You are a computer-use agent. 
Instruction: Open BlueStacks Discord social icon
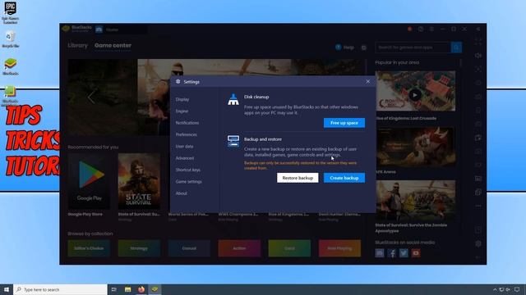click(380, 253)
